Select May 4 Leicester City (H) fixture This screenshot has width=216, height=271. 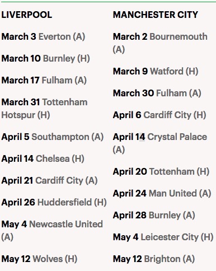click(x=163, y=237)
